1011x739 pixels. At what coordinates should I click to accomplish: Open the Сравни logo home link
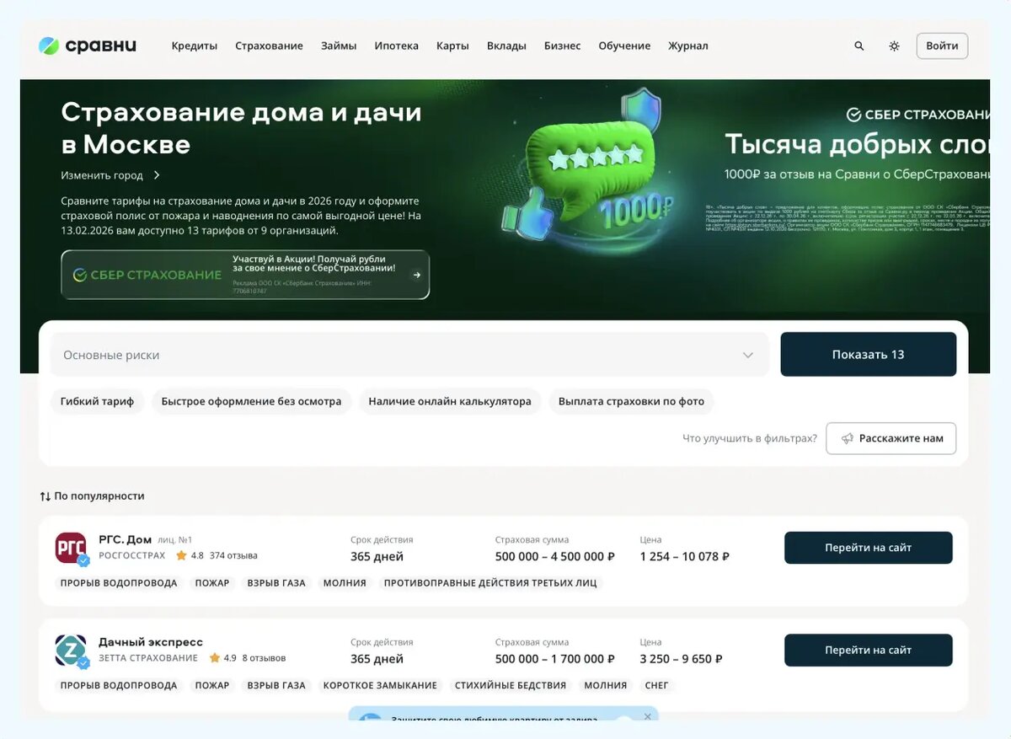[88, 46]
